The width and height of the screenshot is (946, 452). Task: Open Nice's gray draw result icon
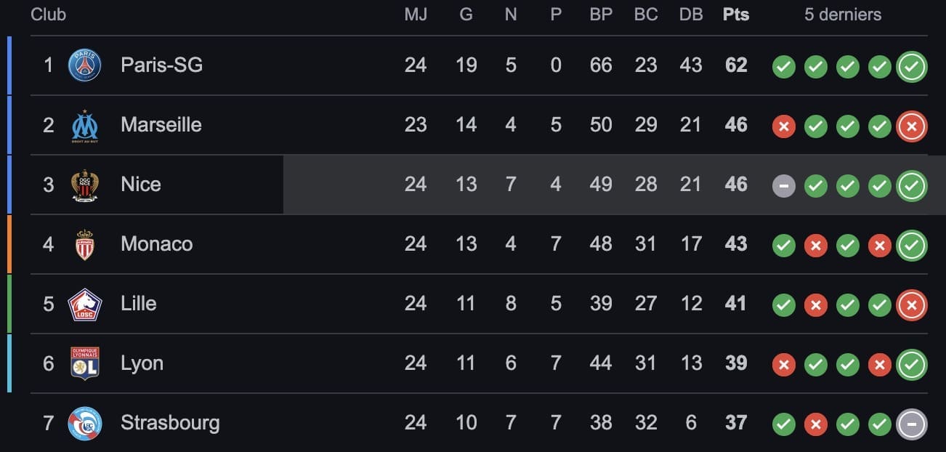[x=783, y=186]
